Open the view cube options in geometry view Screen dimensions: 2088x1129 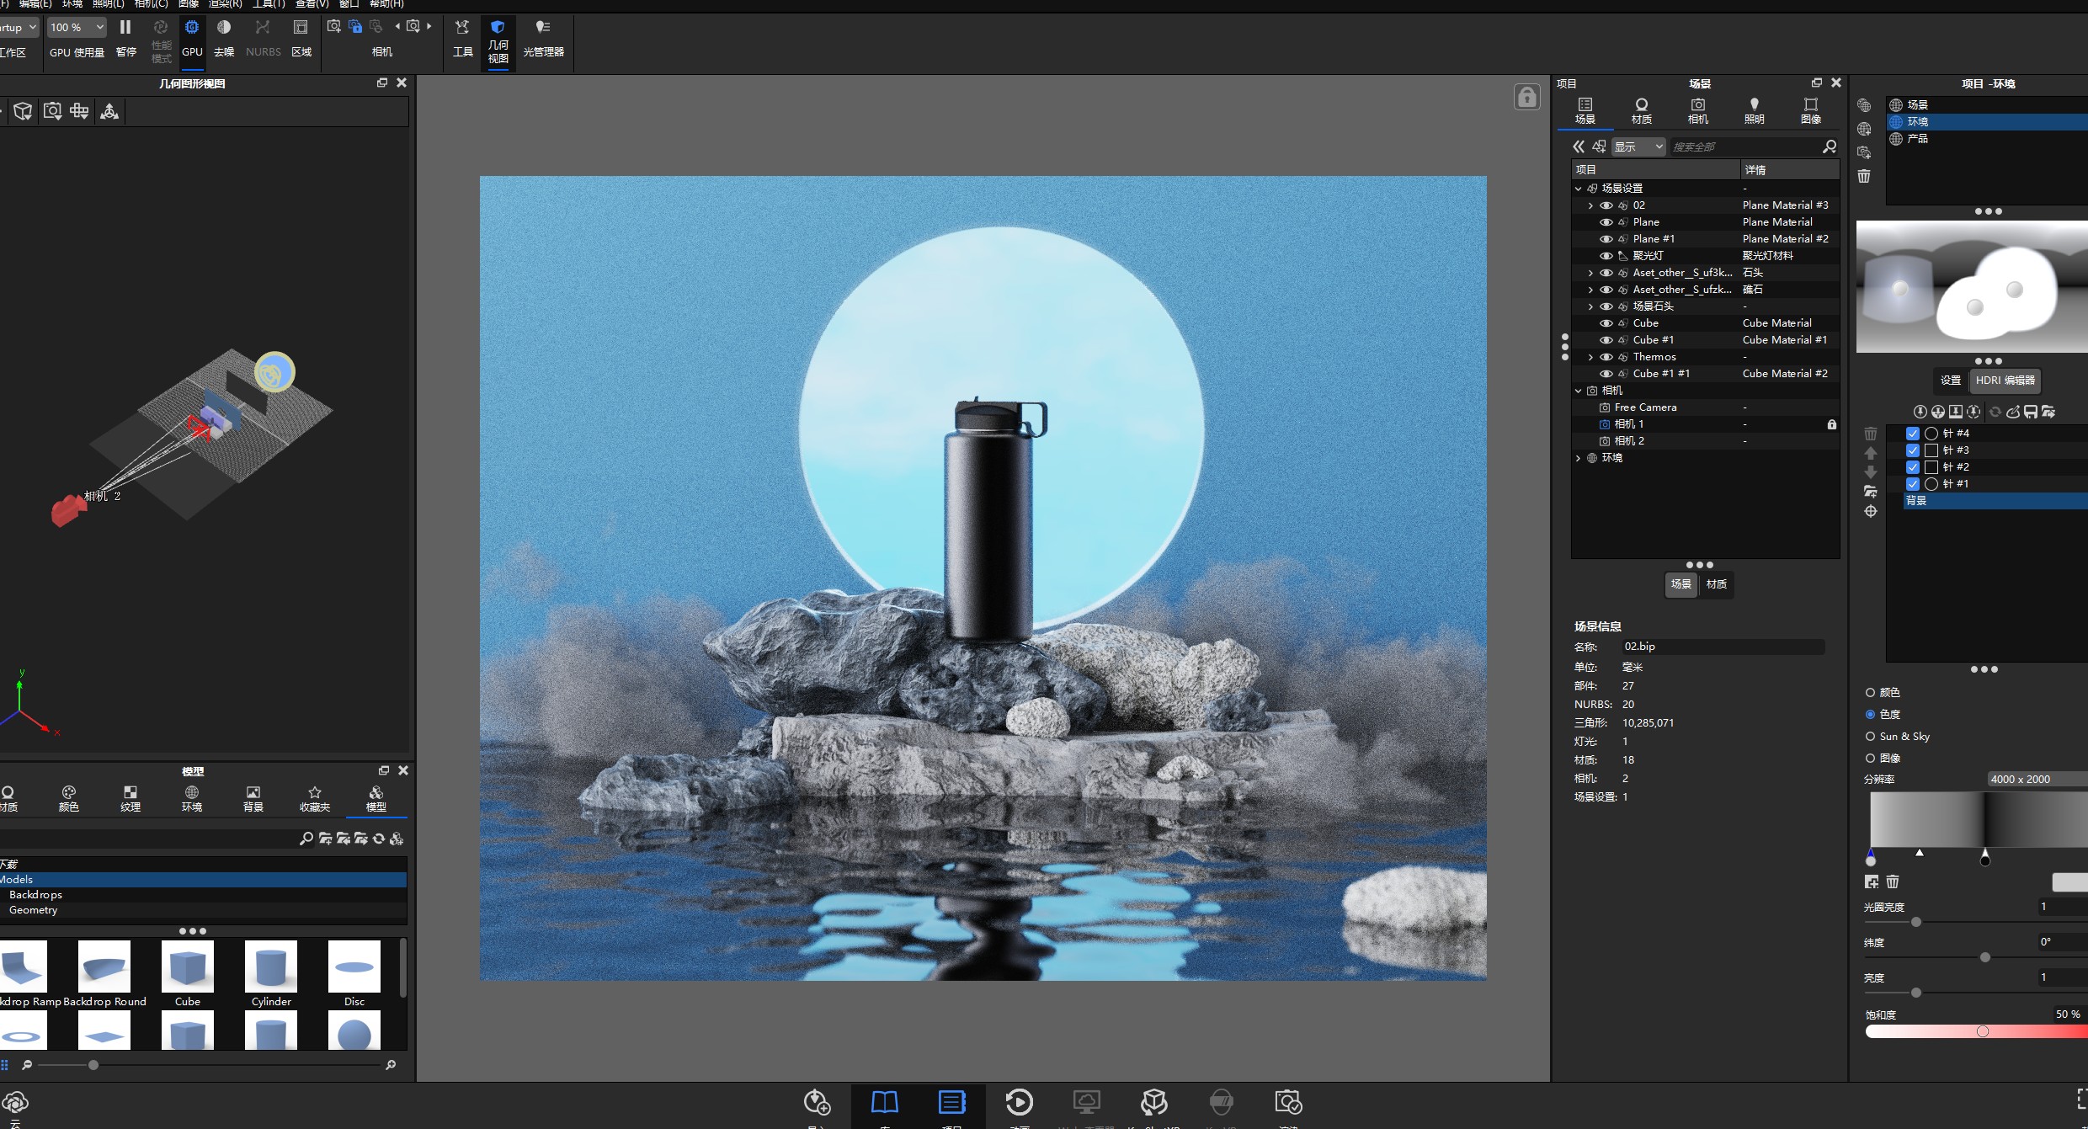(23, 111)
